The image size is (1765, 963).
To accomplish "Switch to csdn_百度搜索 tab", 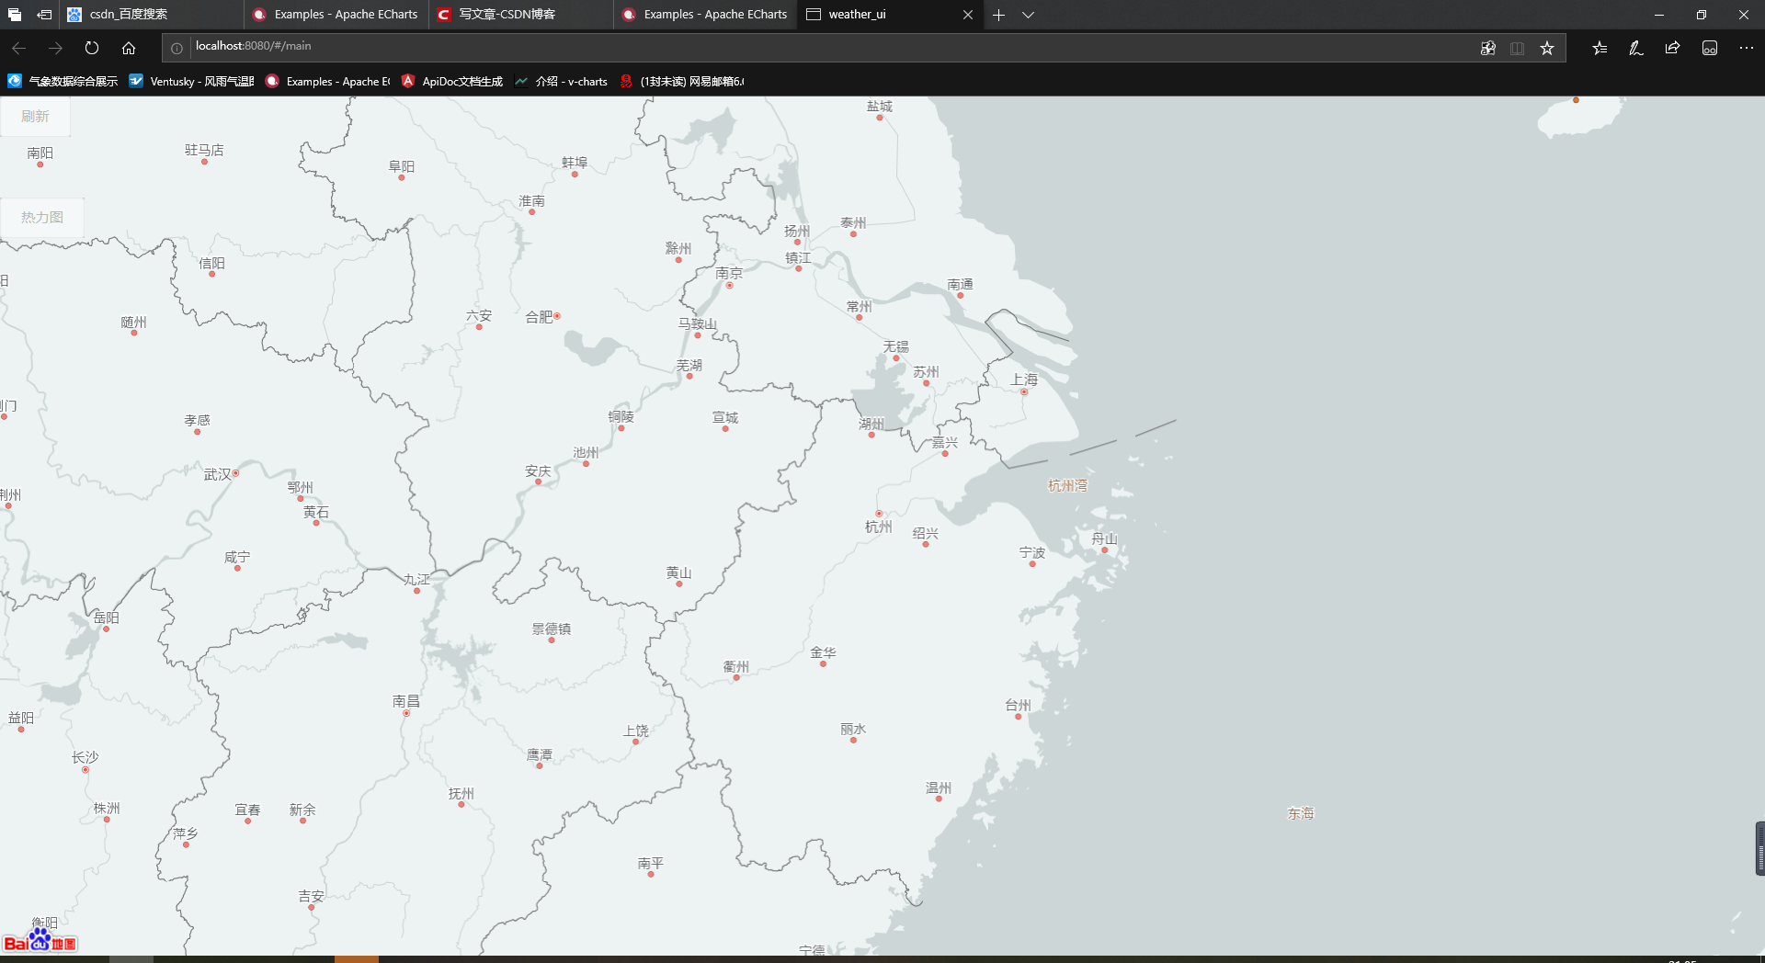I will [152, 15].
